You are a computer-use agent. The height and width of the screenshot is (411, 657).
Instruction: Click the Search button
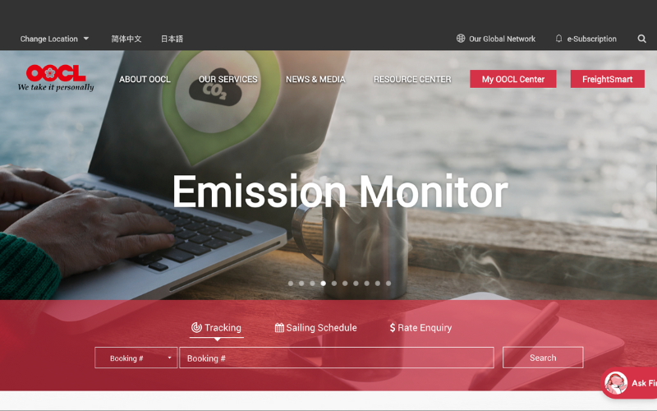(x=543, y=358)
